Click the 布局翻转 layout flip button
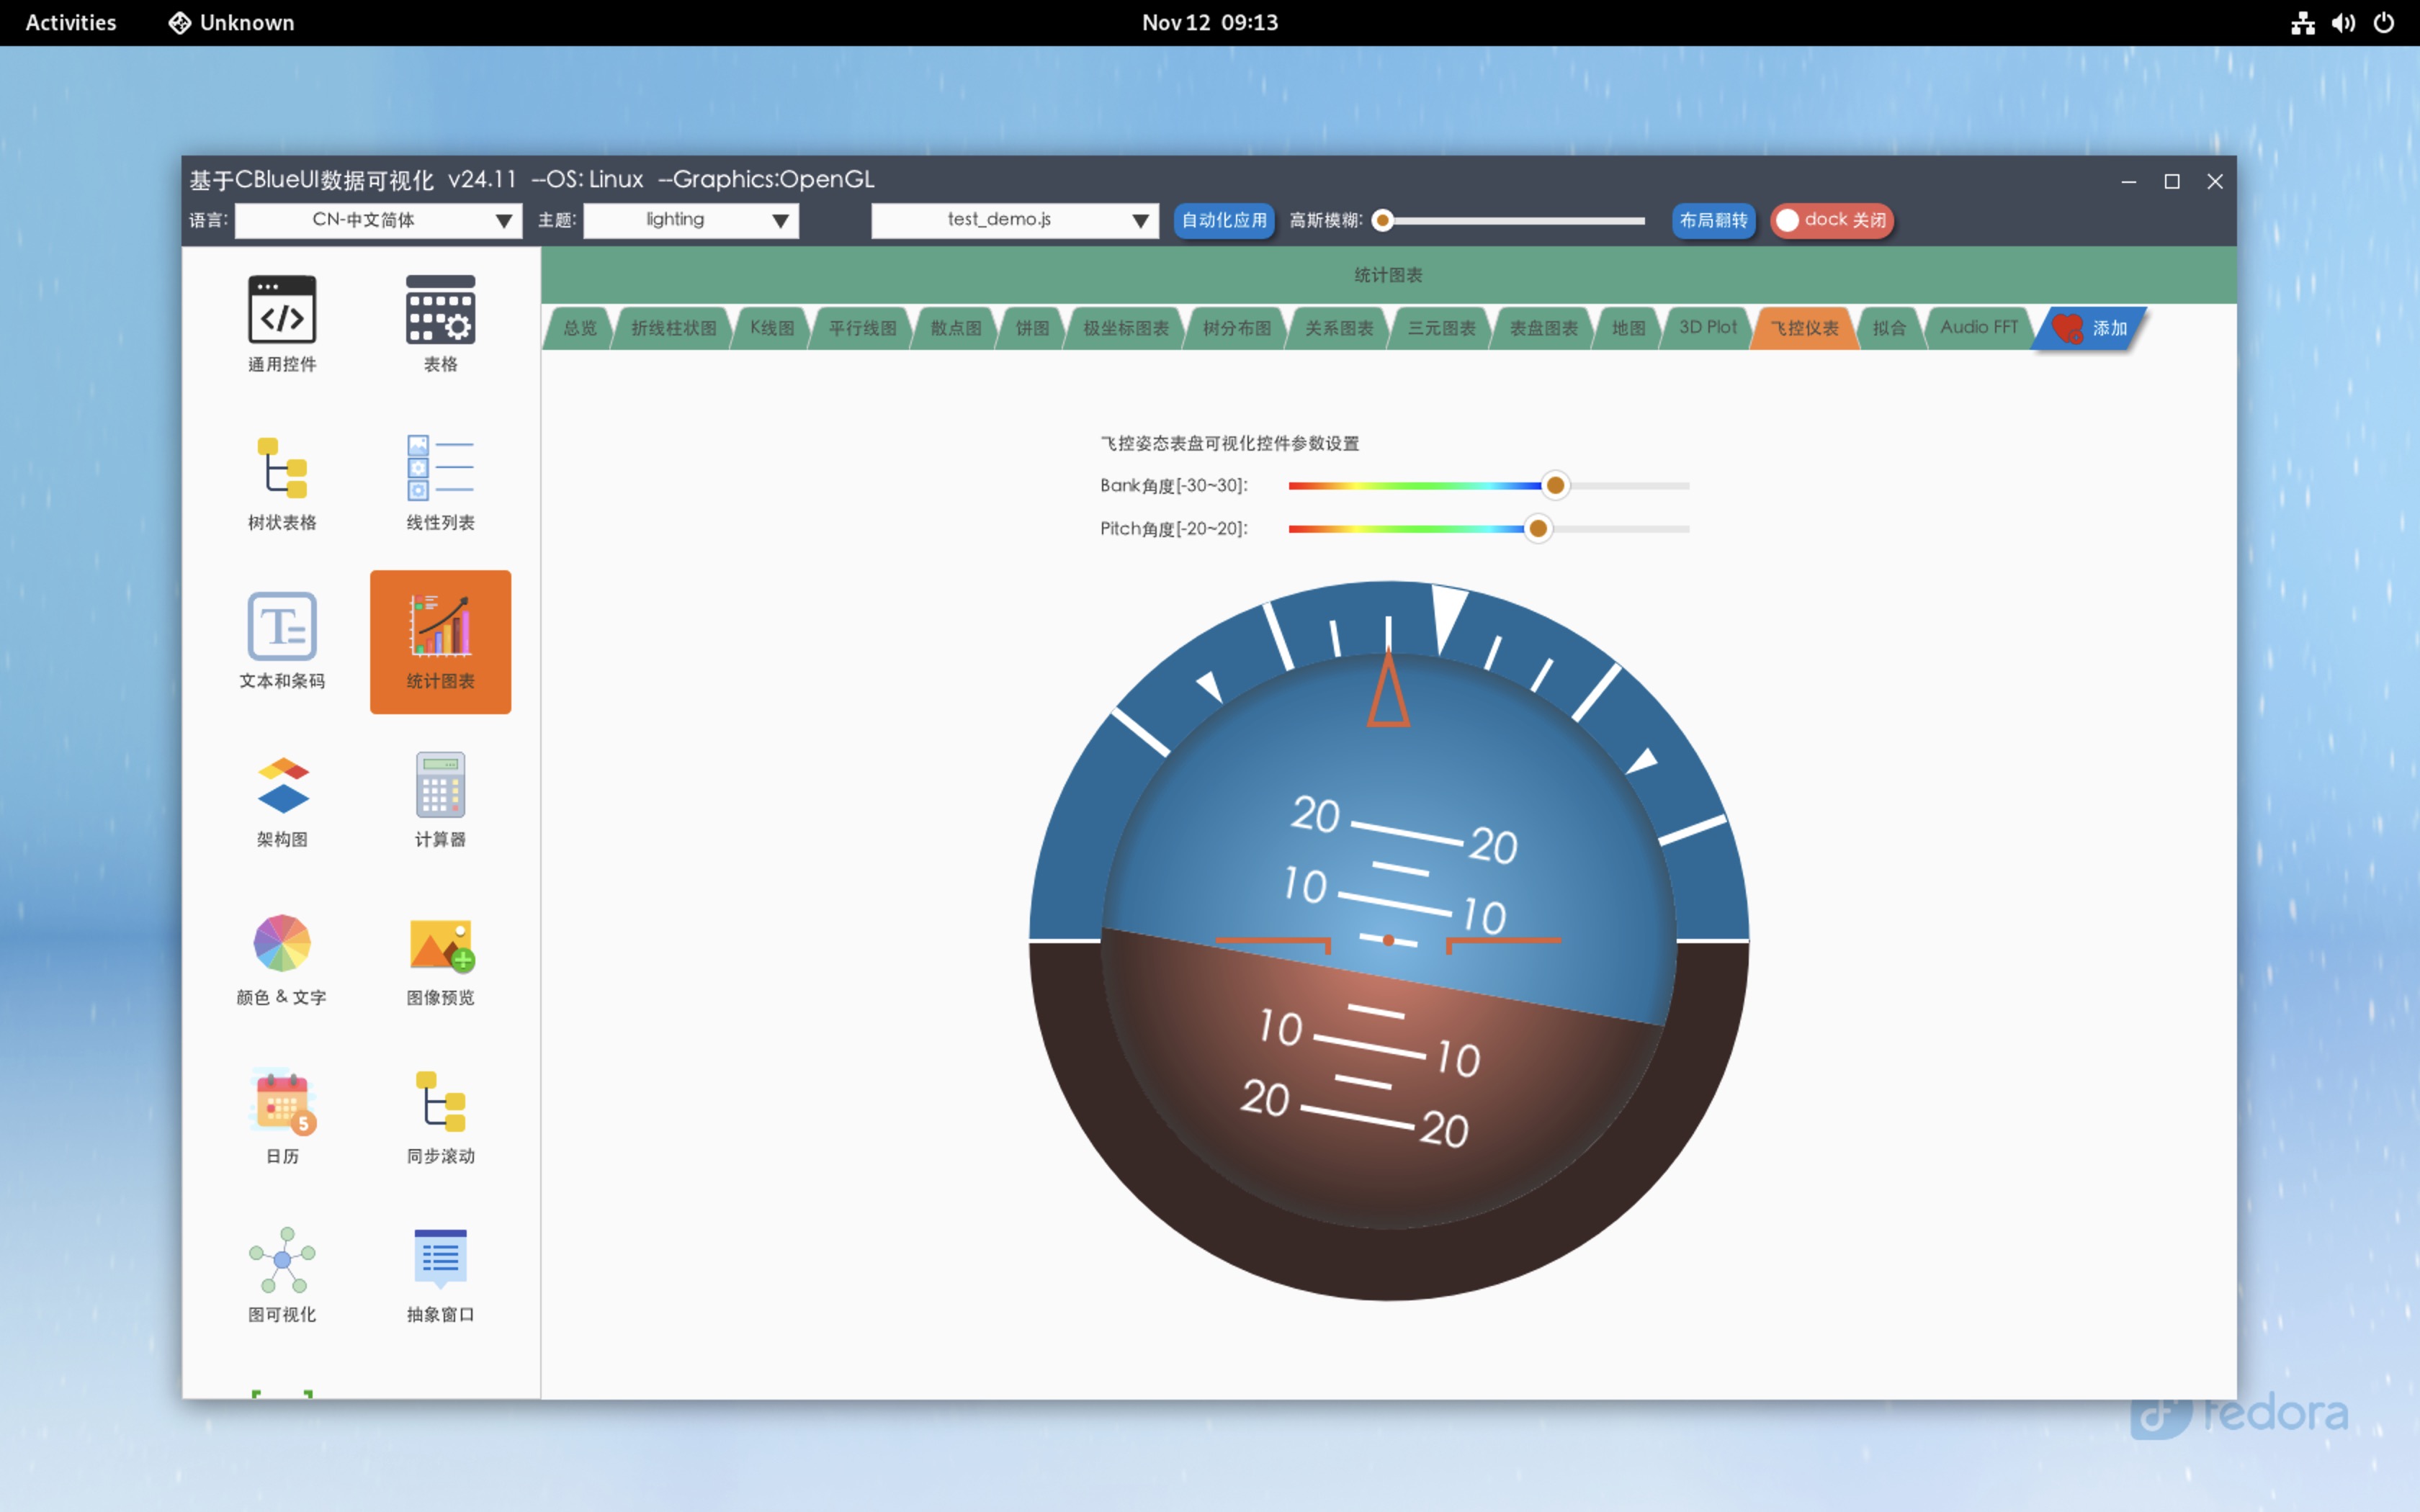Screen dimensions: 2420x1512 tap(1712, 220)
